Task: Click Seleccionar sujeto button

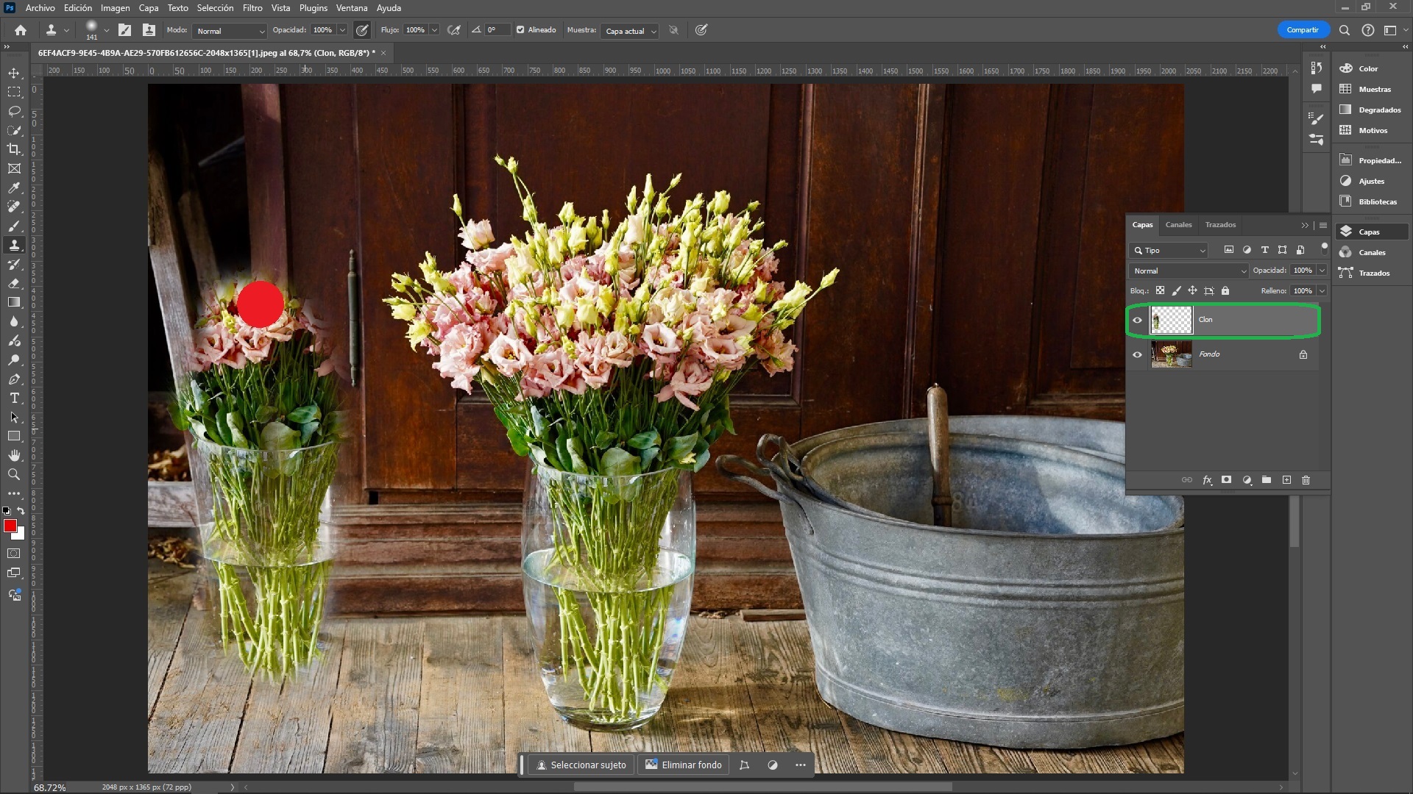Action: click(x=582, y=765)
